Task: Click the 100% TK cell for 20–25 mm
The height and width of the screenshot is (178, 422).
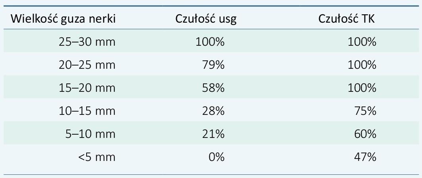Action: [362, 65]
